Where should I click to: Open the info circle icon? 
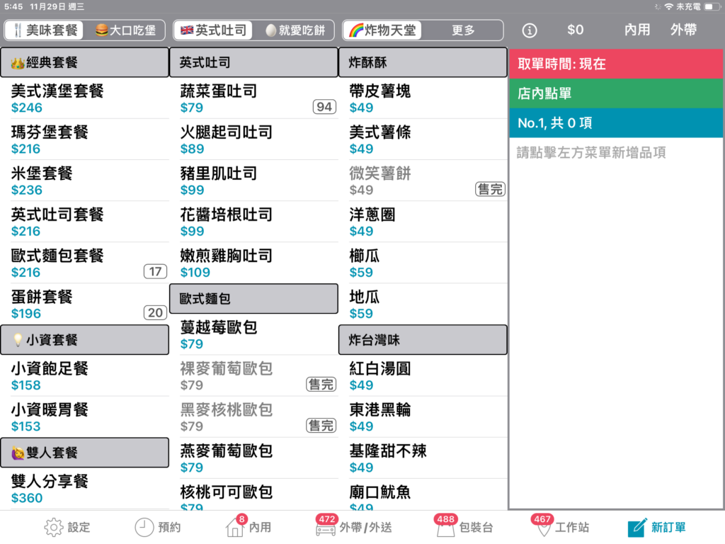click(530, 30)
